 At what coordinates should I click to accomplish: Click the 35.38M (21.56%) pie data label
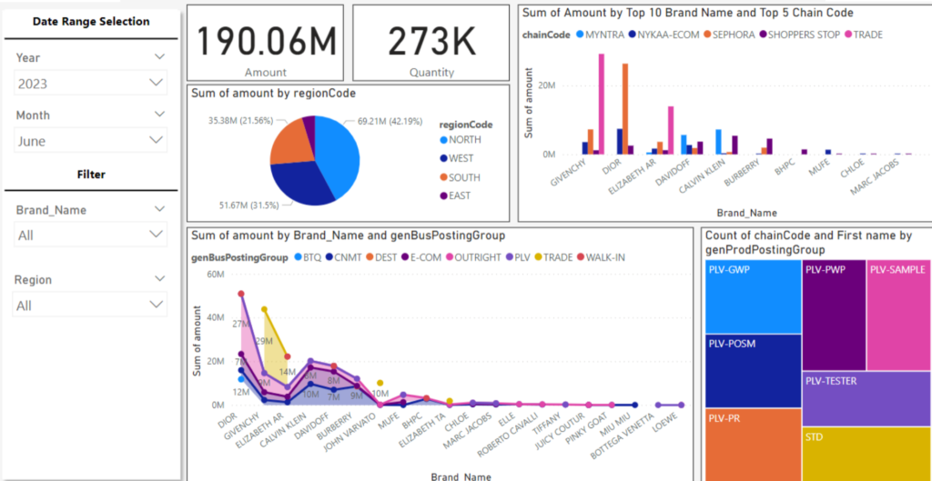(x=240, y=120)
